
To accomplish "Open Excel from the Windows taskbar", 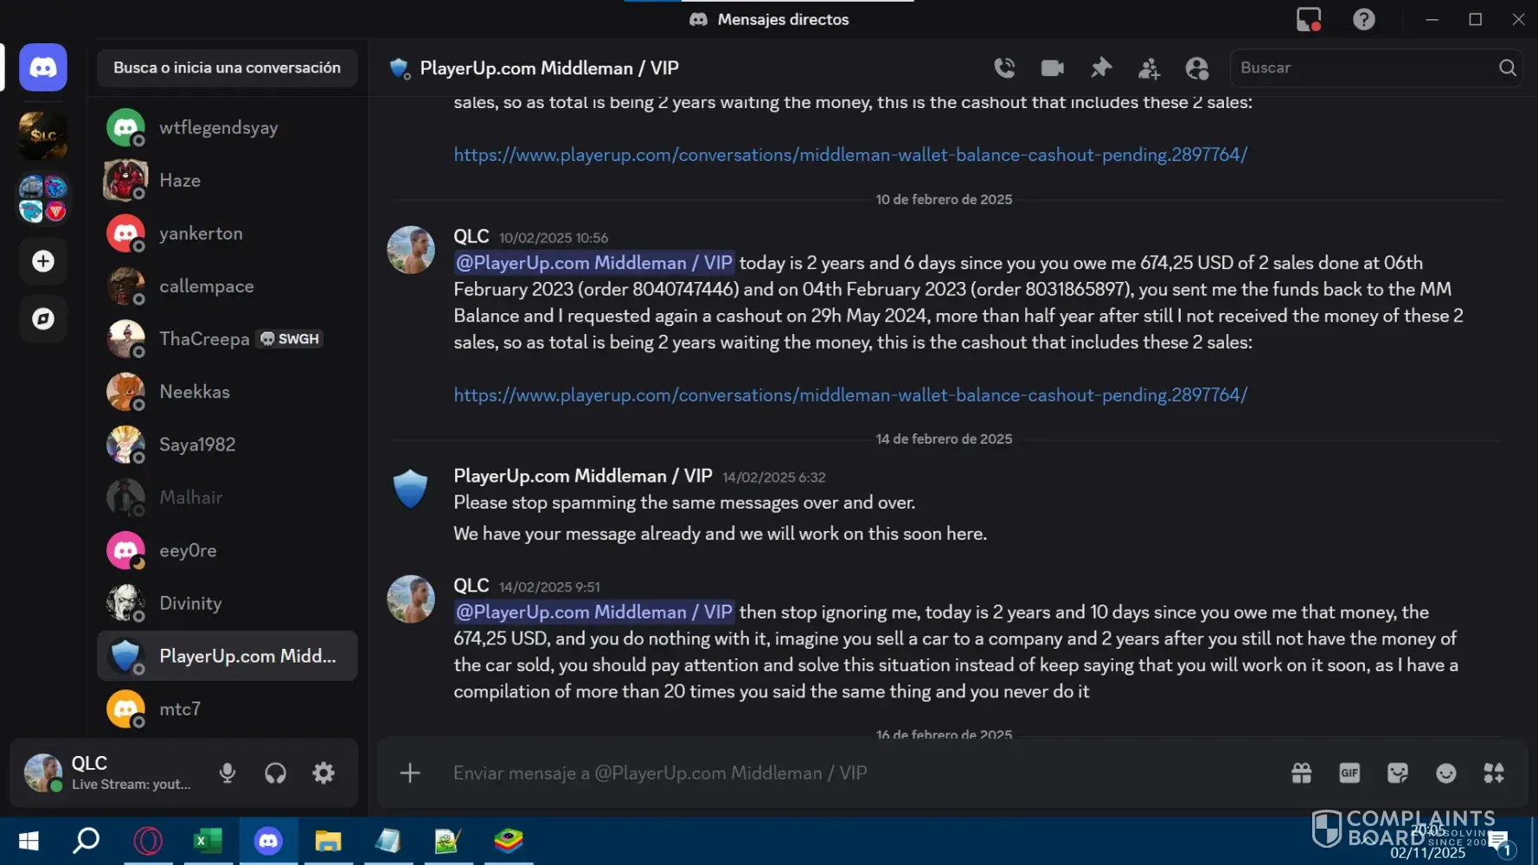I will 208,841.
